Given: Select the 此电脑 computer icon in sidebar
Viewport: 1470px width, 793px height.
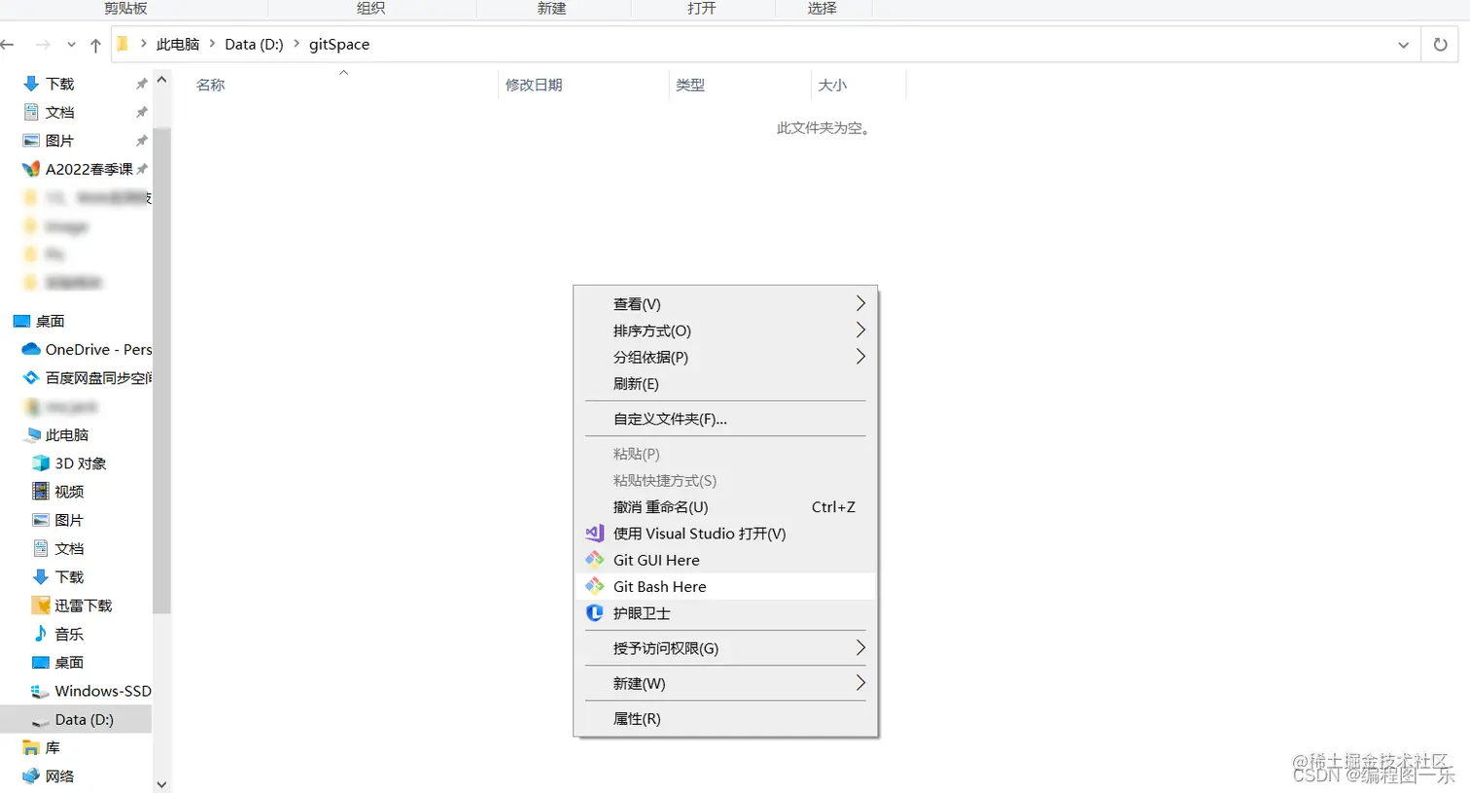Looking at the screenshot, I should point(33,435).
